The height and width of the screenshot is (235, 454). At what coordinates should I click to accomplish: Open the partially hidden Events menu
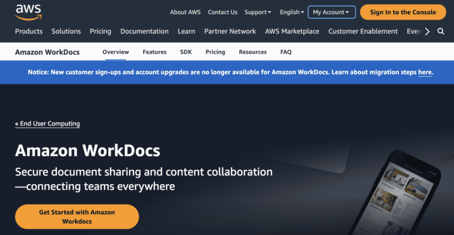[414, 31]
